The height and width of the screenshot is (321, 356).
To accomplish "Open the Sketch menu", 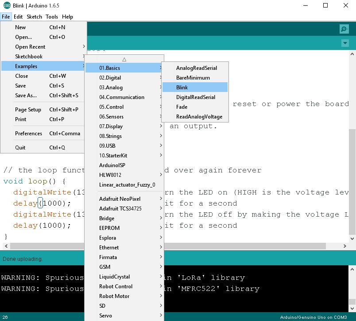I will (34, 17).
